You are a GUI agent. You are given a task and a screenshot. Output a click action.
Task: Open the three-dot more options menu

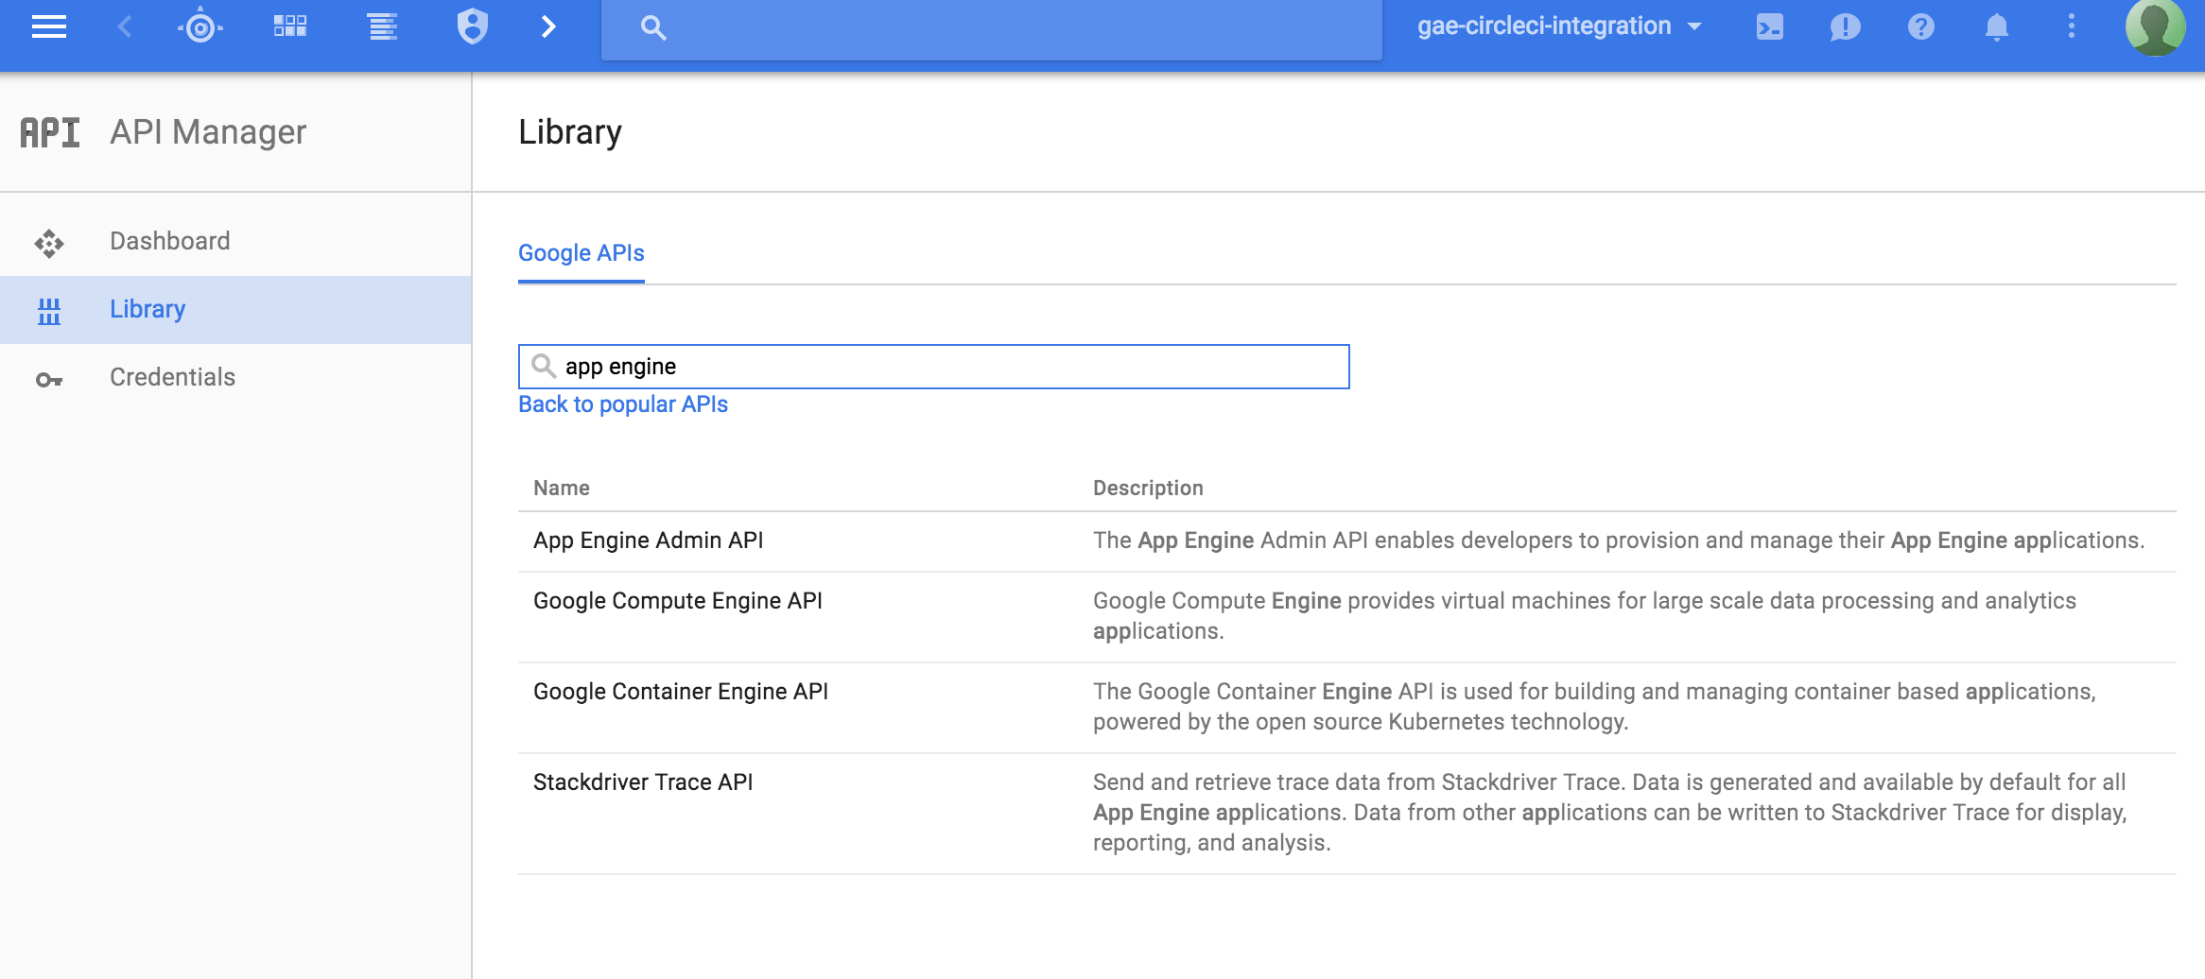[x=2071, y=26]
